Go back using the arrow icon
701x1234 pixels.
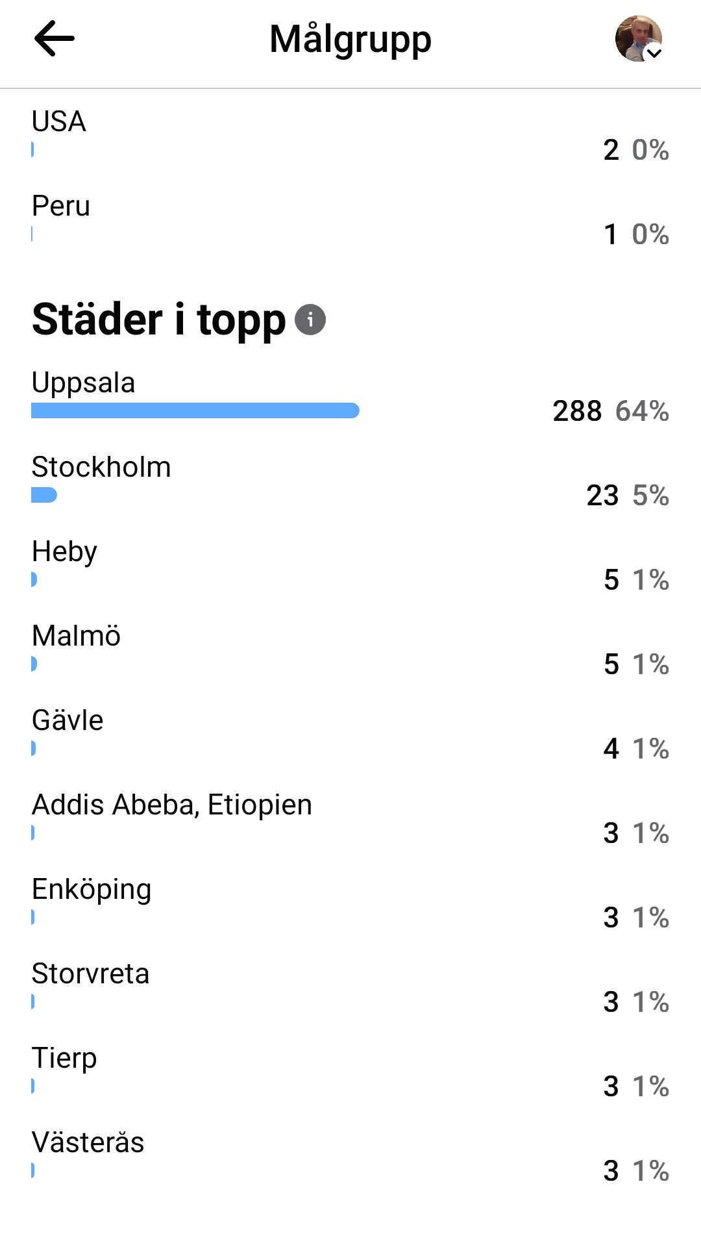[x=55, y=39]
